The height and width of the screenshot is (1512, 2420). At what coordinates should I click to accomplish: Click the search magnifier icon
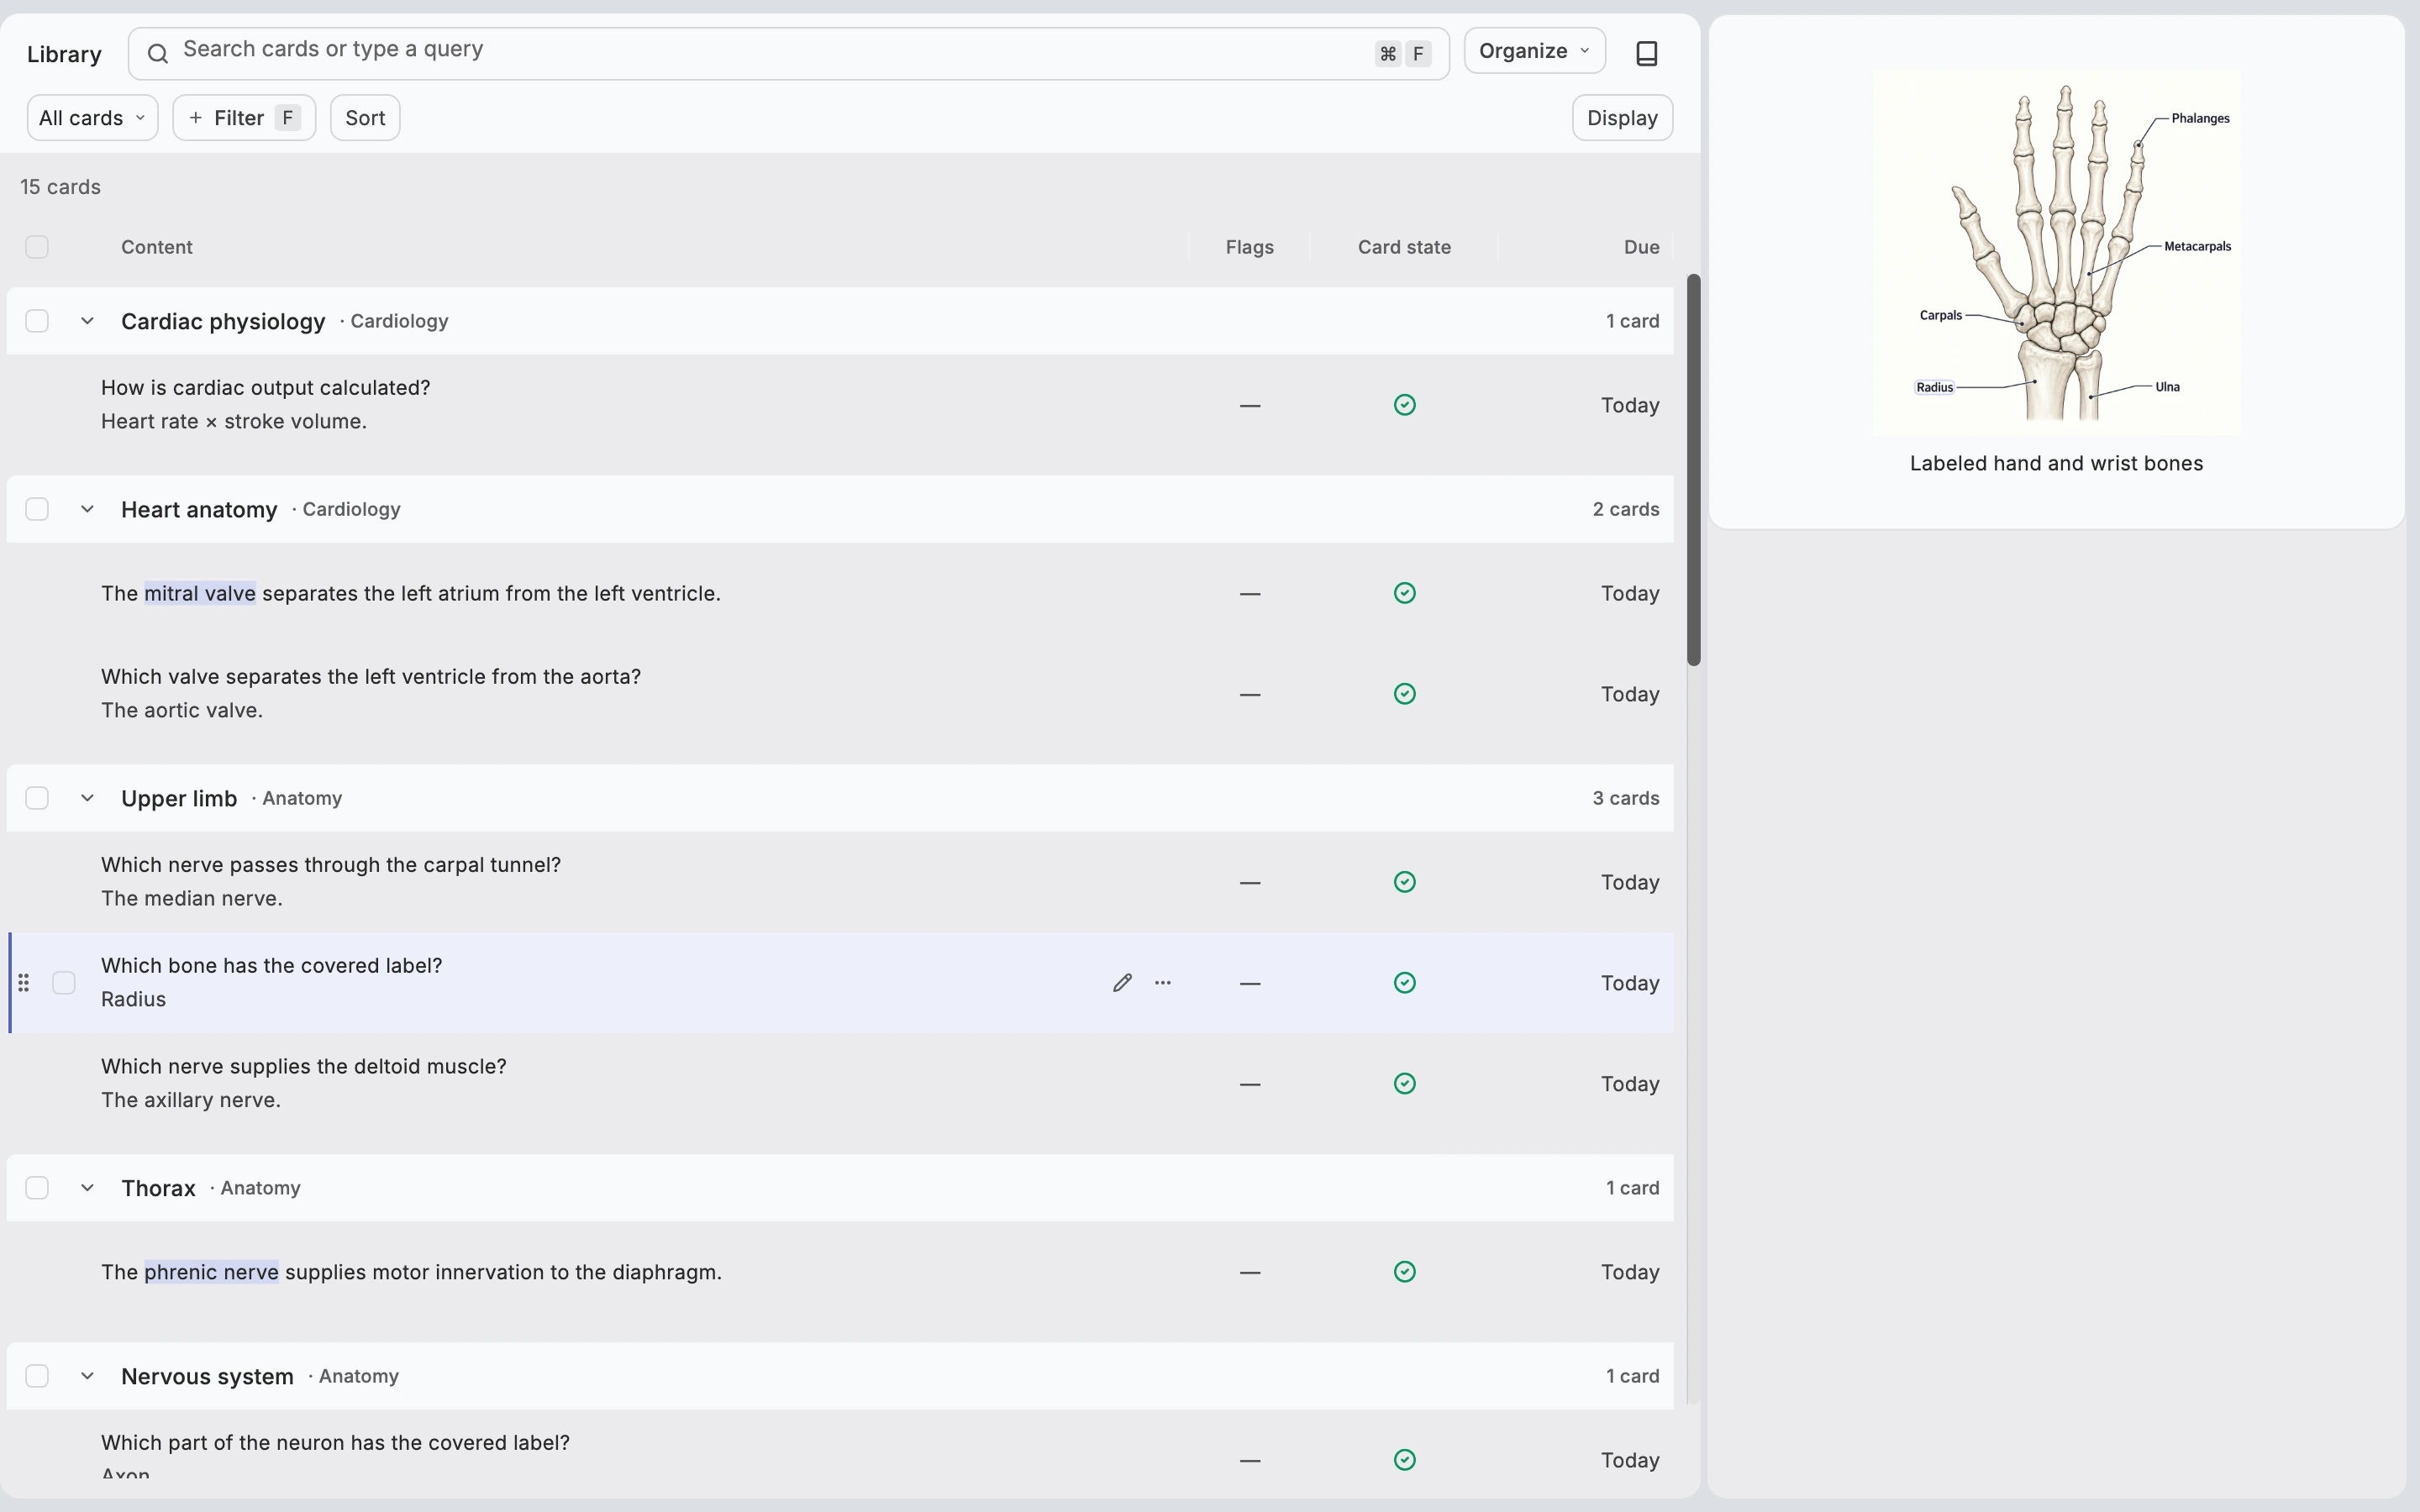(x=158, y=53)
